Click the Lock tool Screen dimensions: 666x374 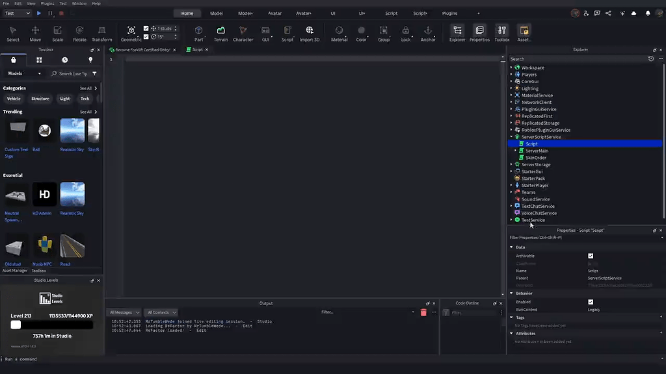(406, 34)
